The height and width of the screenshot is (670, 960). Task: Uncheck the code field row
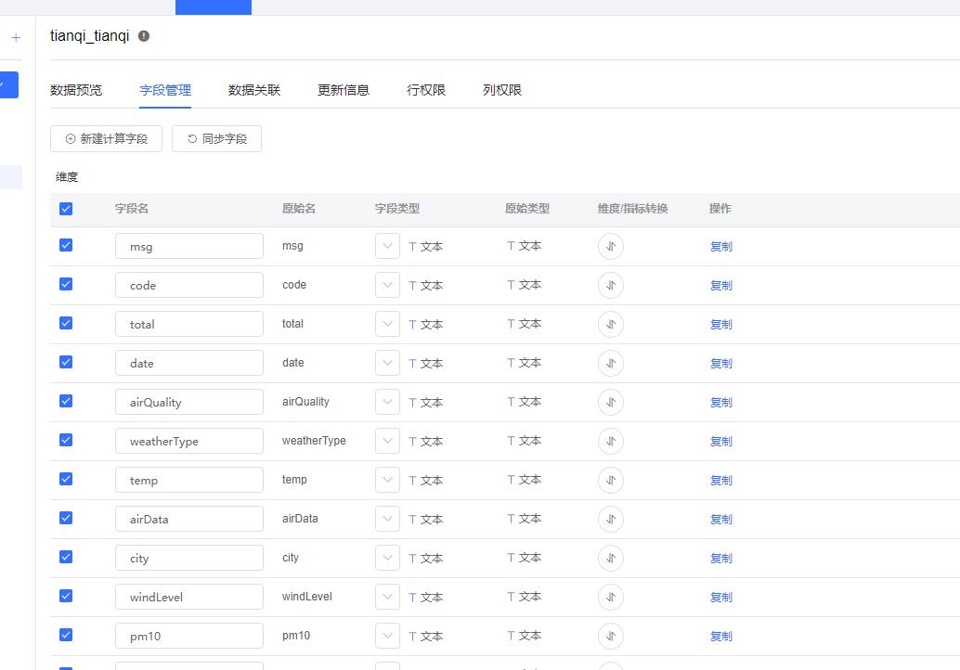(65, 284)
